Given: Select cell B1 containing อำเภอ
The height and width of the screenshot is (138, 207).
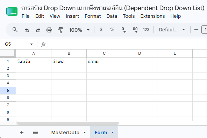Looking at the screenshot, I should point(69,61).
